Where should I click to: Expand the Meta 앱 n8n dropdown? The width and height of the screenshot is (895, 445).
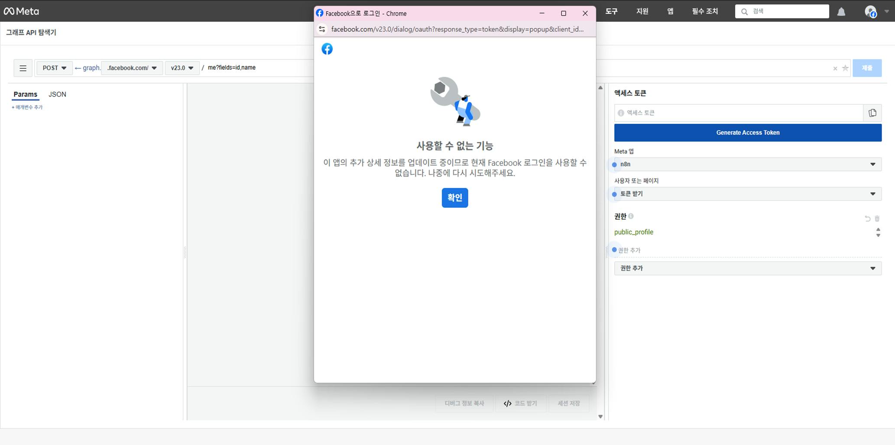click(748, 164)
